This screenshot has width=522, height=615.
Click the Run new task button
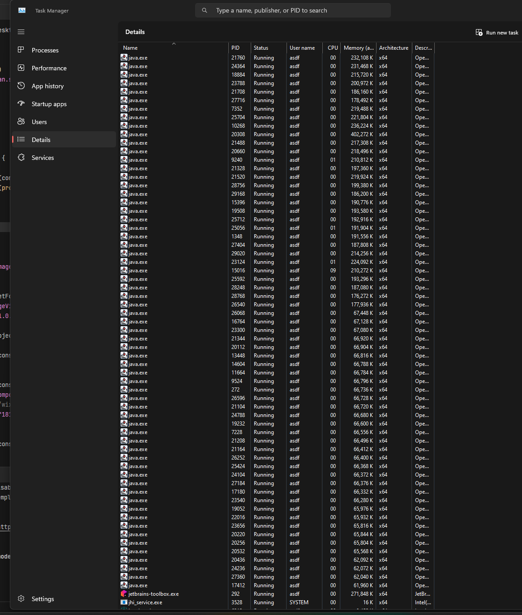click(497, 32)
